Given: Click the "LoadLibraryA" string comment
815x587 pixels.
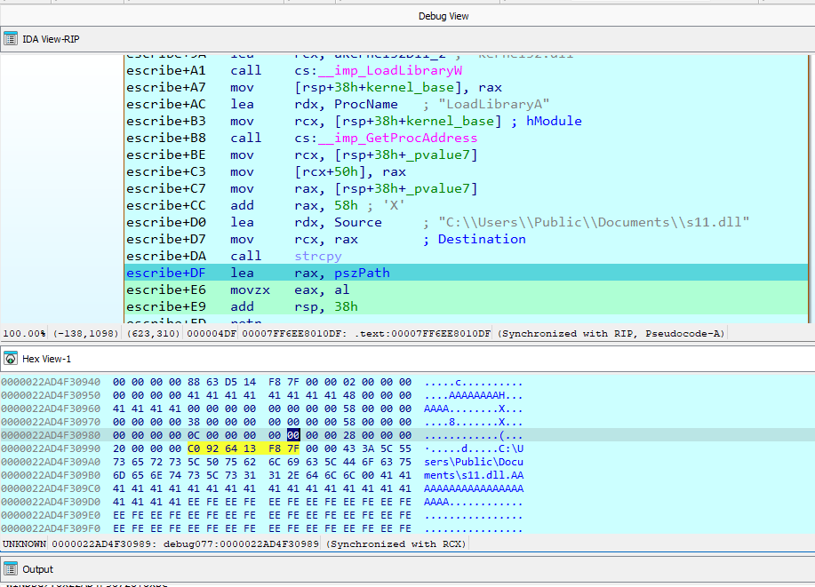Looking at the screenshot, I should (494, 104).
